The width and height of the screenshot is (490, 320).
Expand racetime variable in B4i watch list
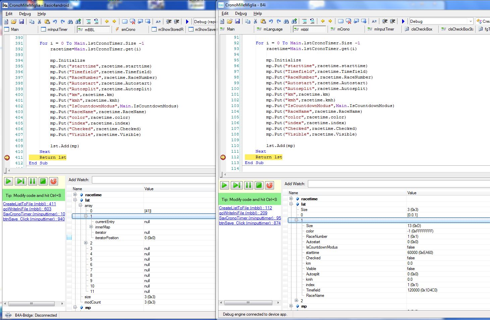291,199
